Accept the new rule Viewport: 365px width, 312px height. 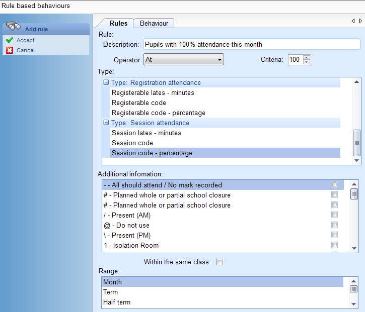(x=25, y=40)
